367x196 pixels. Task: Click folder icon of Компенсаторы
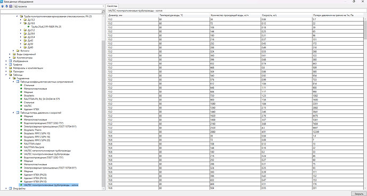click(x=14, y=58)
